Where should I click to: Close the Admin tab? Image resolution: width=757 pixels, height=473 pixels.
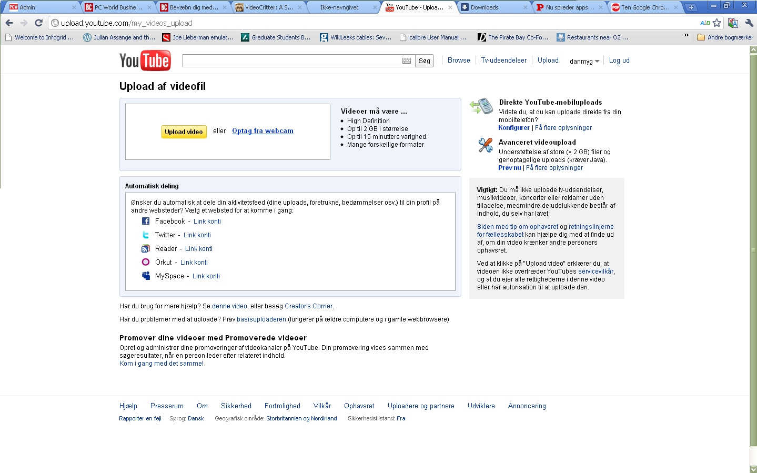click(74, 7)
